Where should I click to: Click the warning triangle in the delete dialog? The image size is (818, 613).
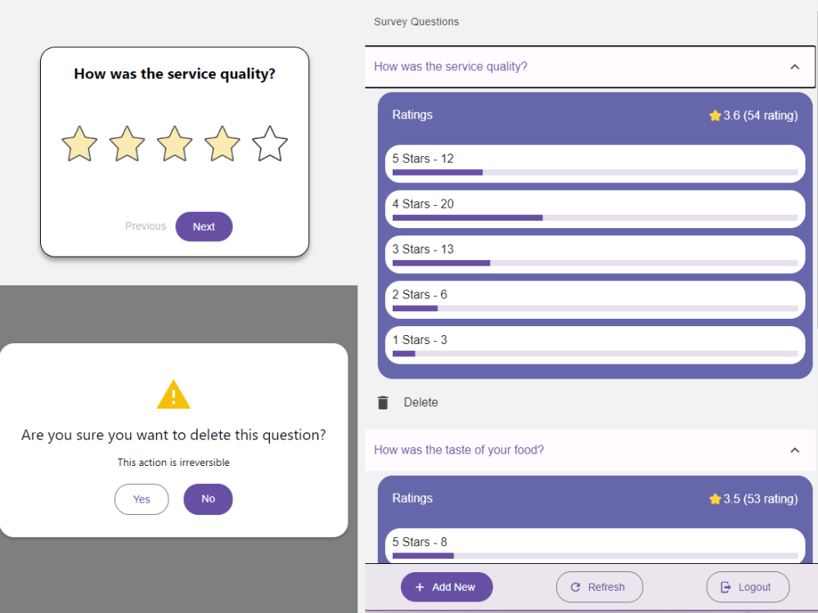(x=173, y=395)
